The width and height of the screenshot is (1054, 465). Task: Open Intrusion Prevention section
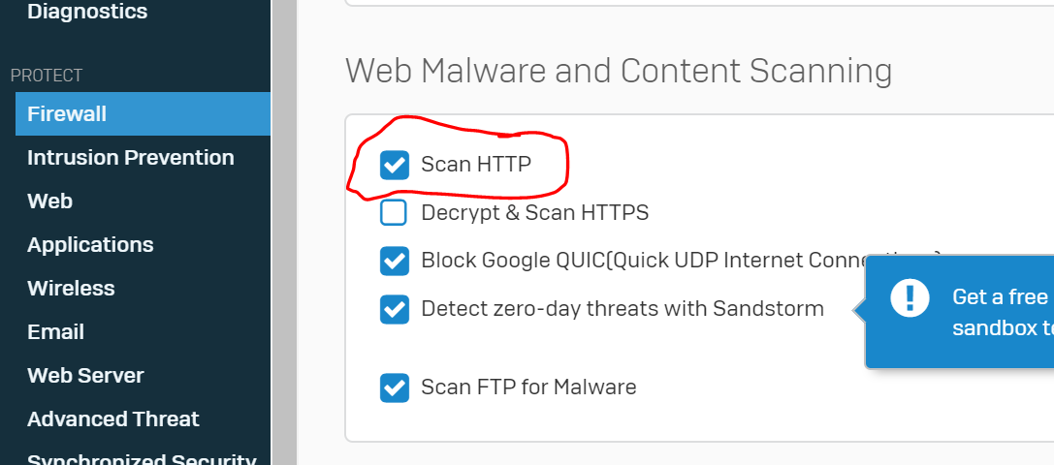coord(130,157)
